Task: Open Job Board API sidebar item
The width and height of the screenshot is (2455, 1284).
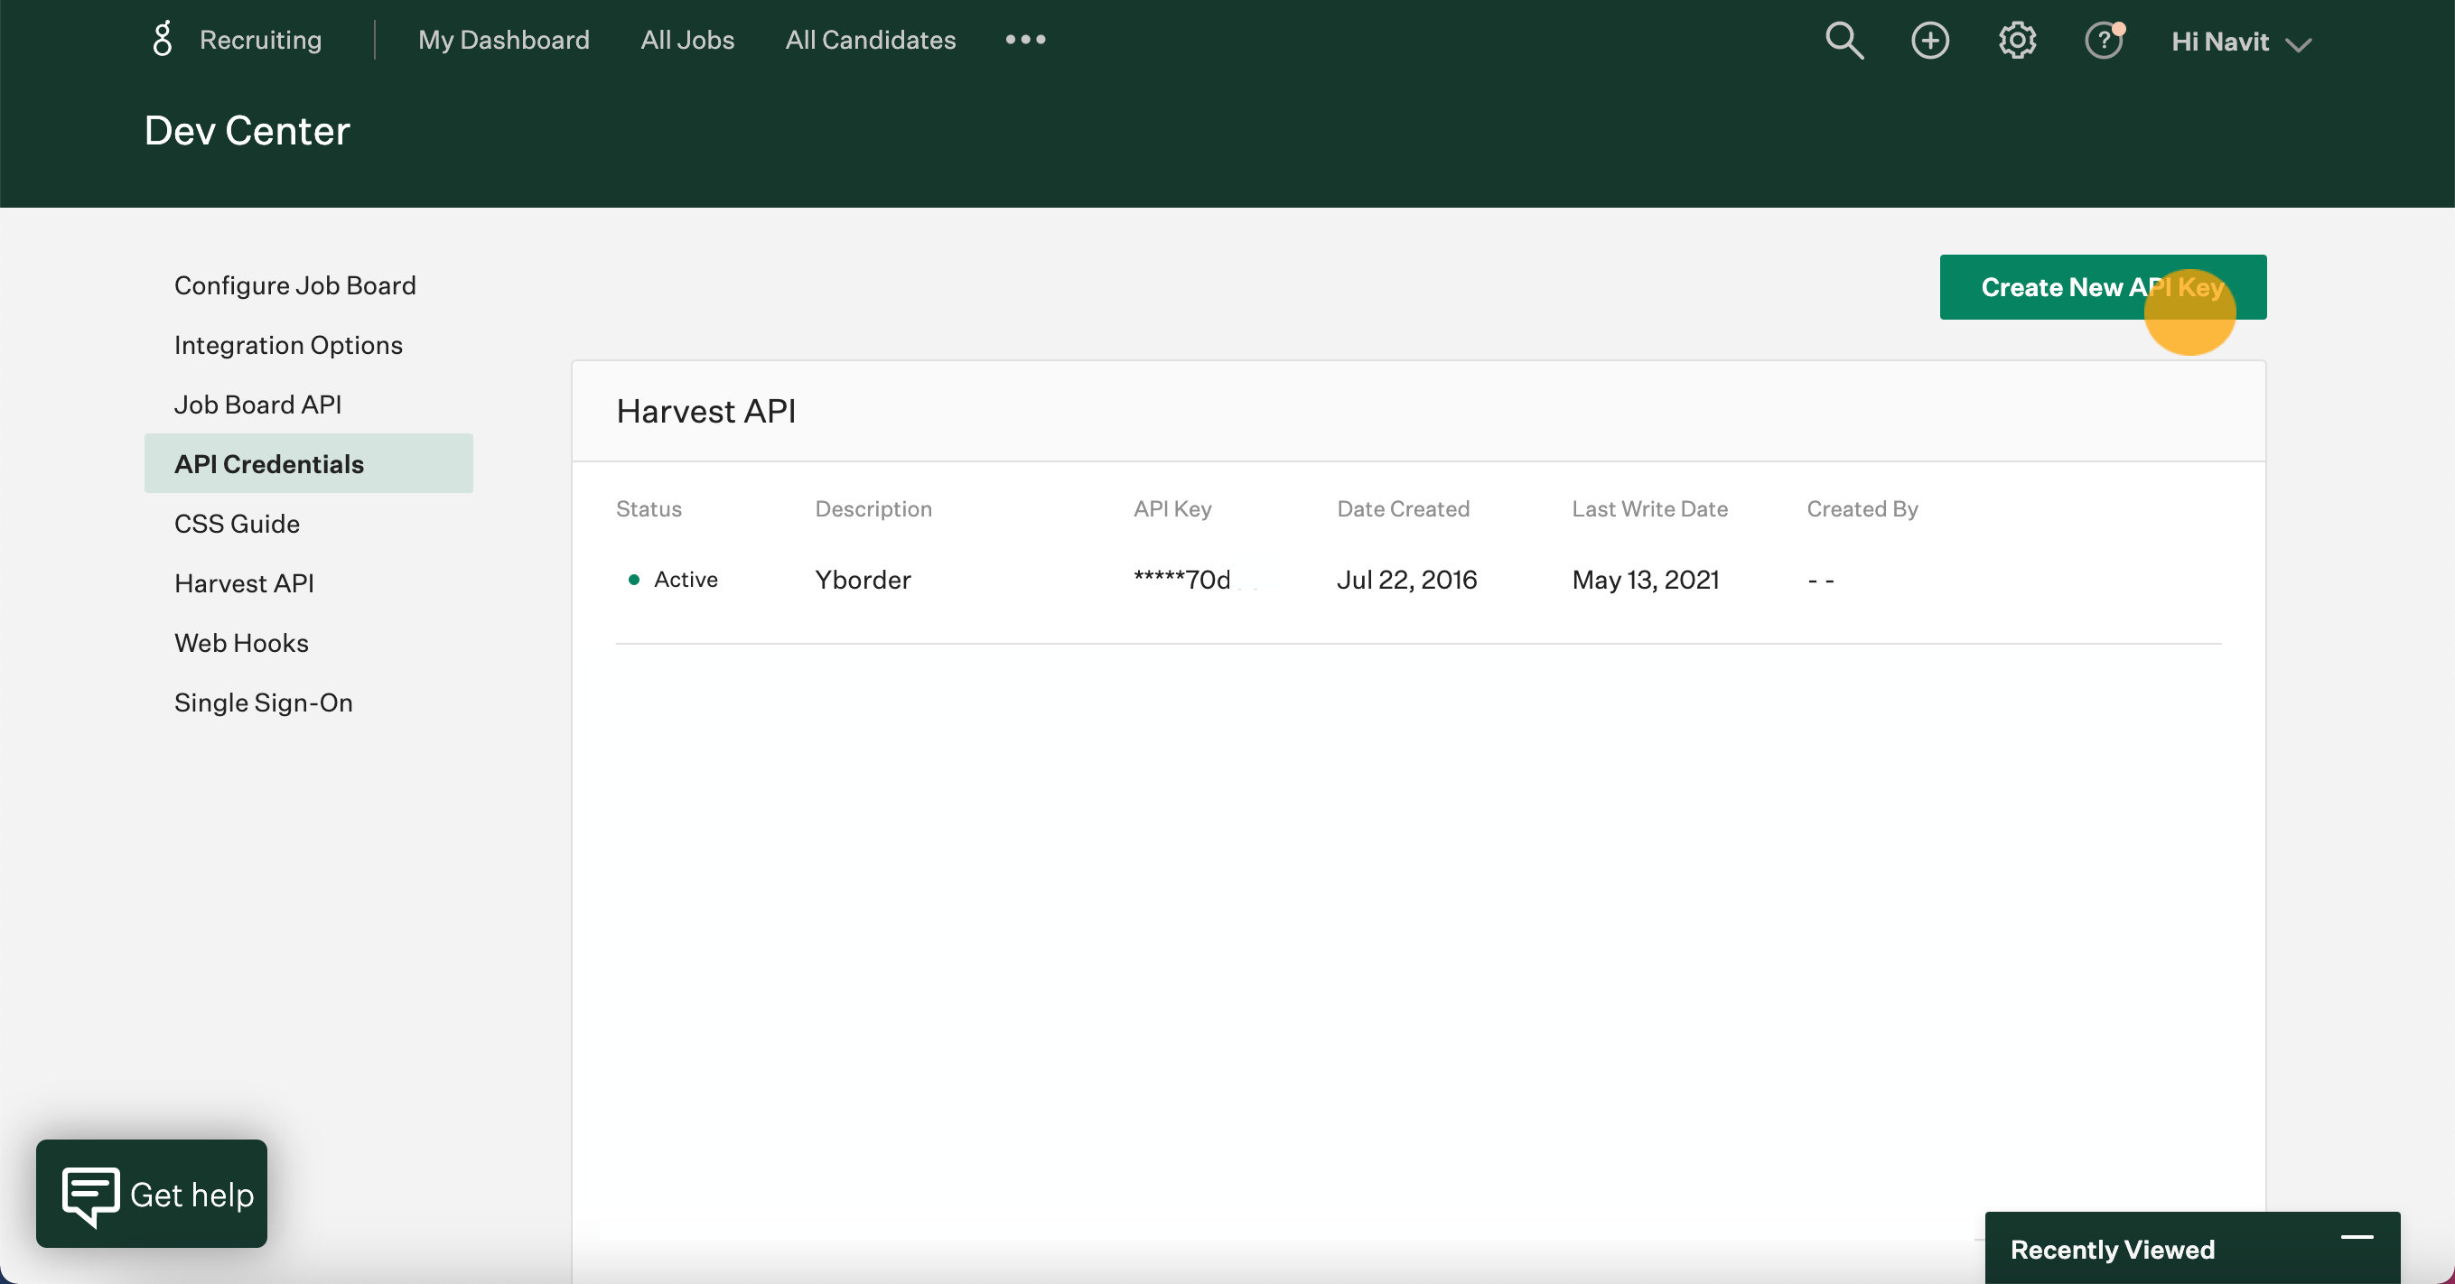Action: pyautogui.click(x=257, y=404)
